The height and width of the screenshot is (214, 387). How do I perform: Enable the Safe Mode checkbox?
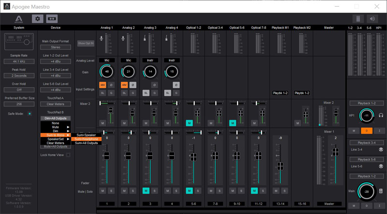(x=30, y=114)
